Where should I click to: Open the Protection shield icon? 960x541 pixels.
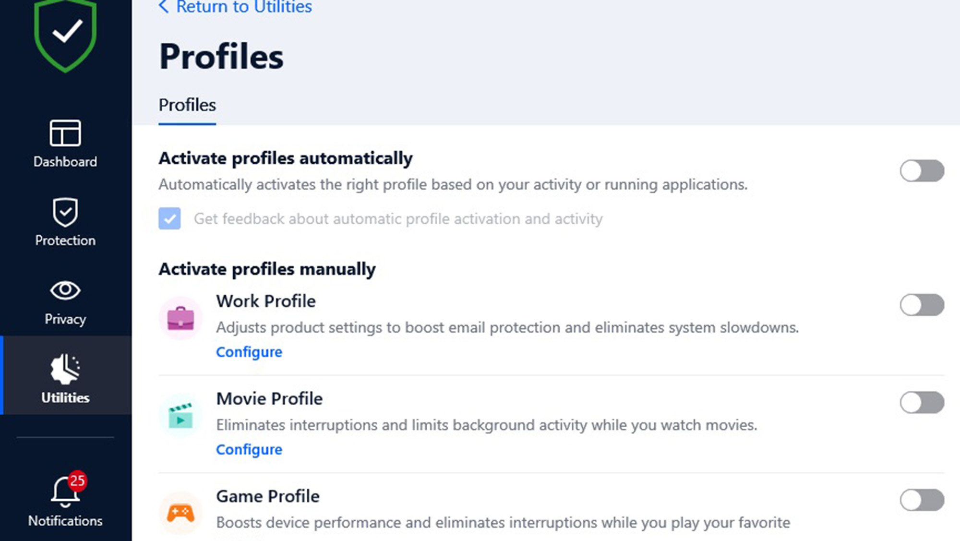point(65,212)
